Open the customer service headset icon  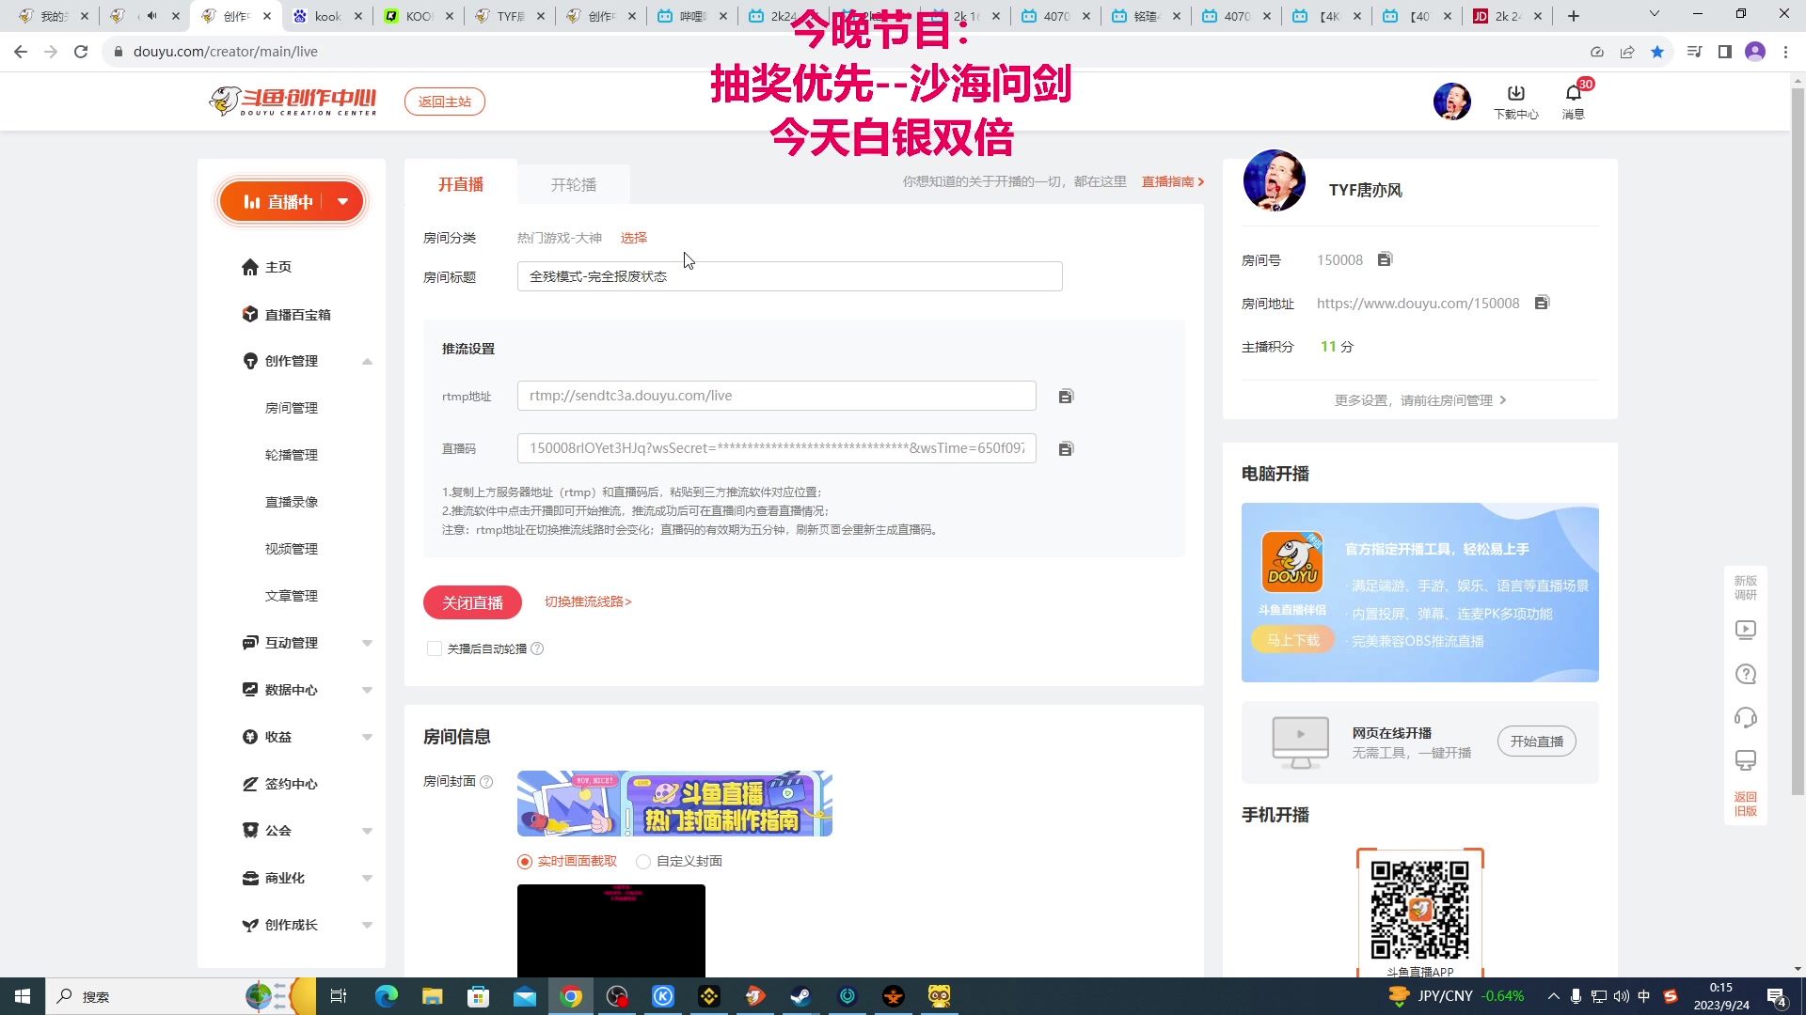tap(1746, 717)
